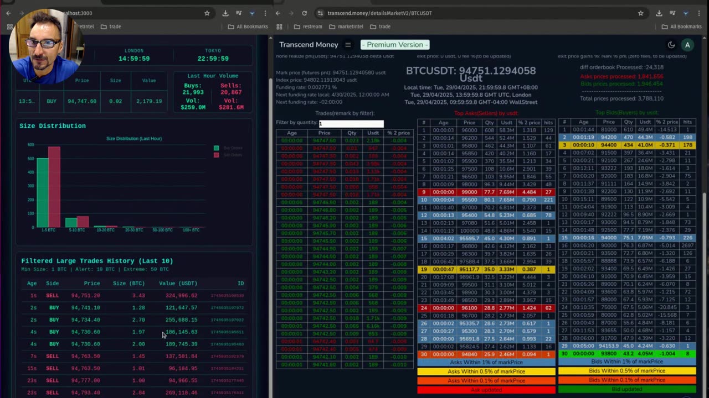Click the extension icon in localhost:3000 toolbar

click(x=252, y=13)
